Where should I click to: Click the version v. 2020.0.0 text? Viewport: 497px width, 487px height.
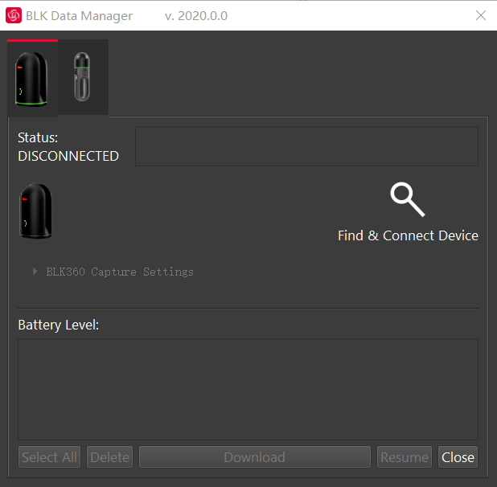pyautogui.click(x=196, y=16)
